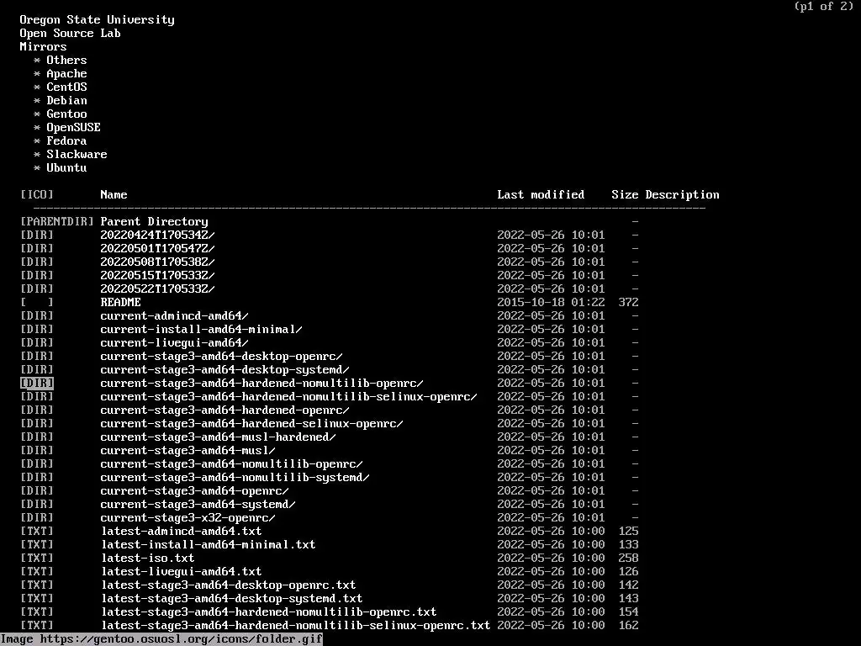The height and width of the screenshot is (646, 861).
Task: Open latest-iso.txt file
Action: [x=148, y=559]
